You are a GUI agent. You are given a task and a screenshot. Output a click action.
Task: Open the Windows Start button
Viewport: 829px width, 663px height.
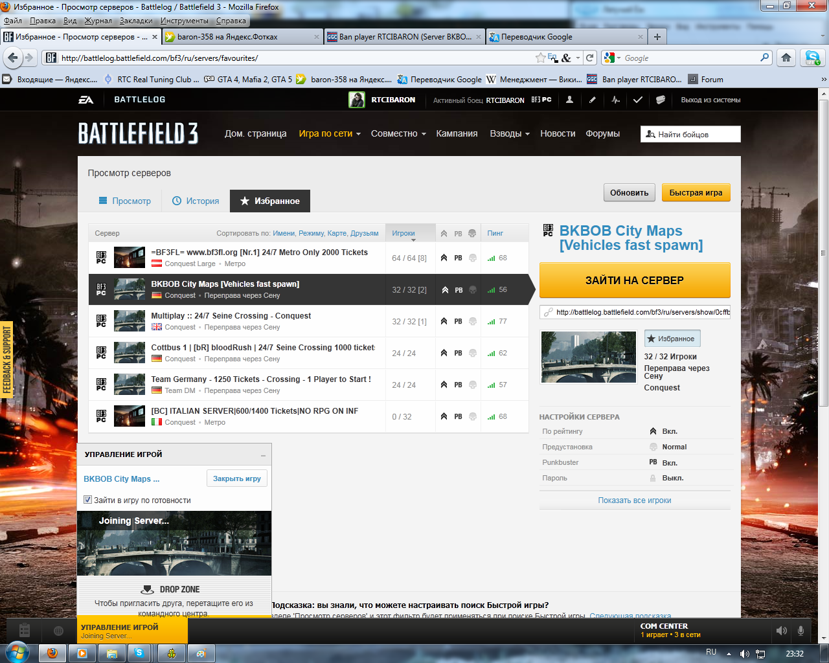click(x=16, y=652)
